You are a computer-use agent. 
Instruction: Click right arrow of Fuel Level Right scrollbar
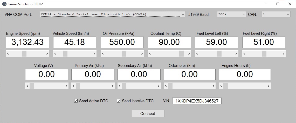283,54
